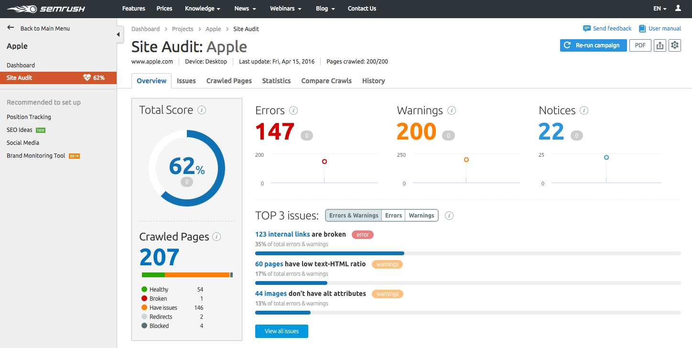Switch to the Statistics tab
692x348 pixels.
[276, 81]
